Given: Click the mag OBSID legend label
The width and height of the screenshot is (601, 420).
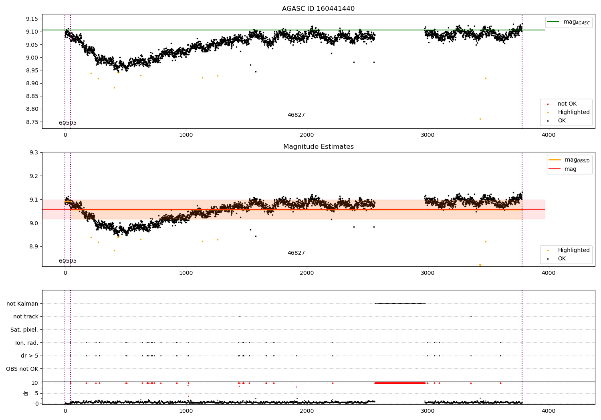Looking at the screenshot, I should click(x=577, y=160).
